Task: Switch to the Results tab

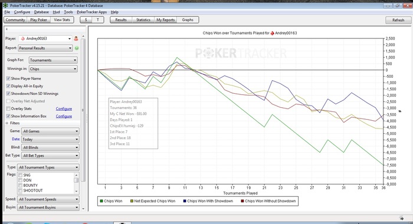Action: click(x=121, y=19)
